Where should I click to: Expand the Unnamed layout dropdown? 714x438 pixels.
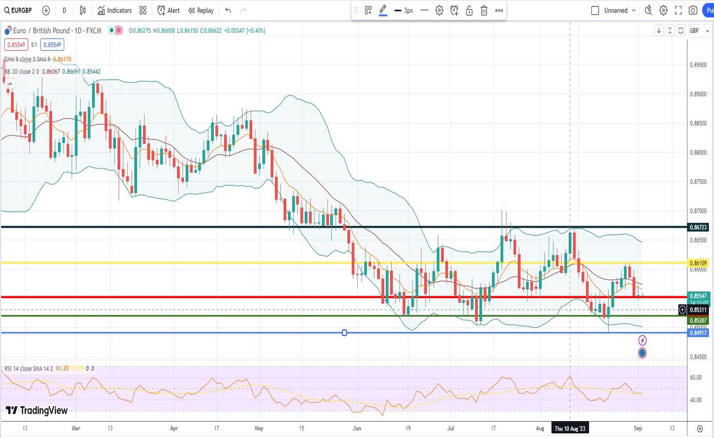(634, 10)
